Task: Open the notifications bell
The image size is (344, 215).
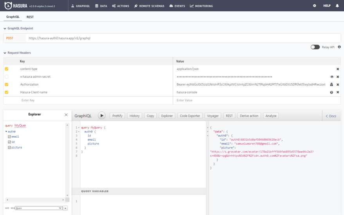Action: (x=337, y=6)
